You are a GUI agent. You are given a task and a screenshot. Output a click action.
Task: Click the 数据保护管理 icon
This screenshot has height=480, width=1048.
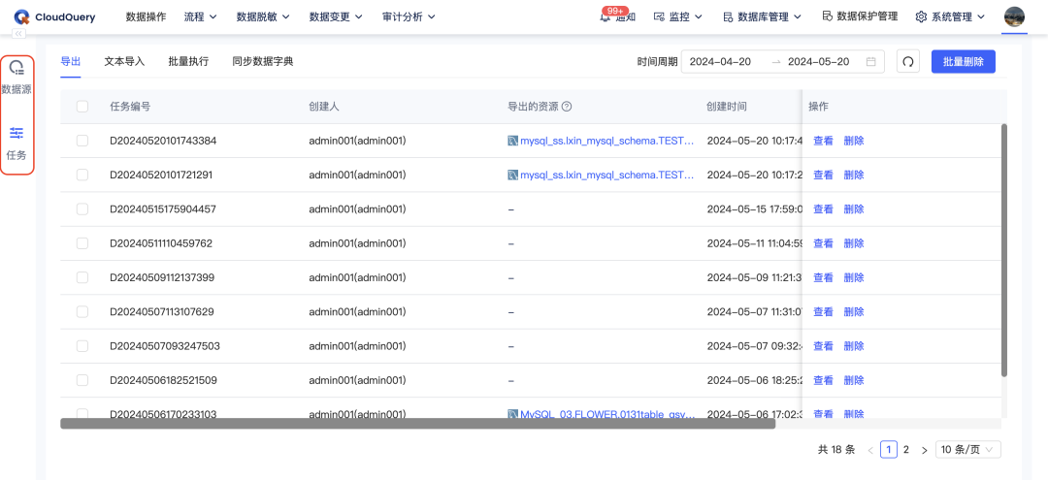tap(827, 16)
